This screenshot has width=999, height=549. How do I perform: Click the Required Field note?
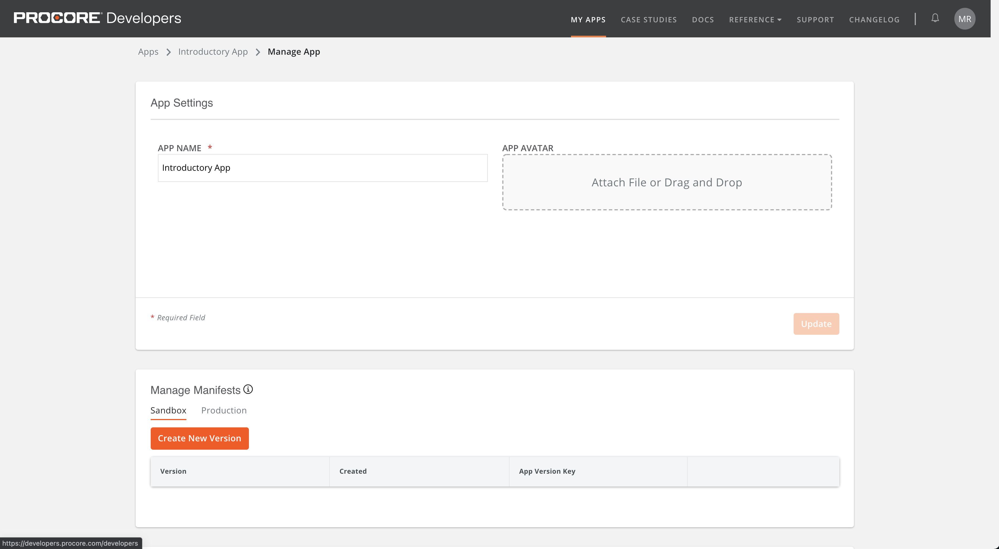tap(178, 317)
